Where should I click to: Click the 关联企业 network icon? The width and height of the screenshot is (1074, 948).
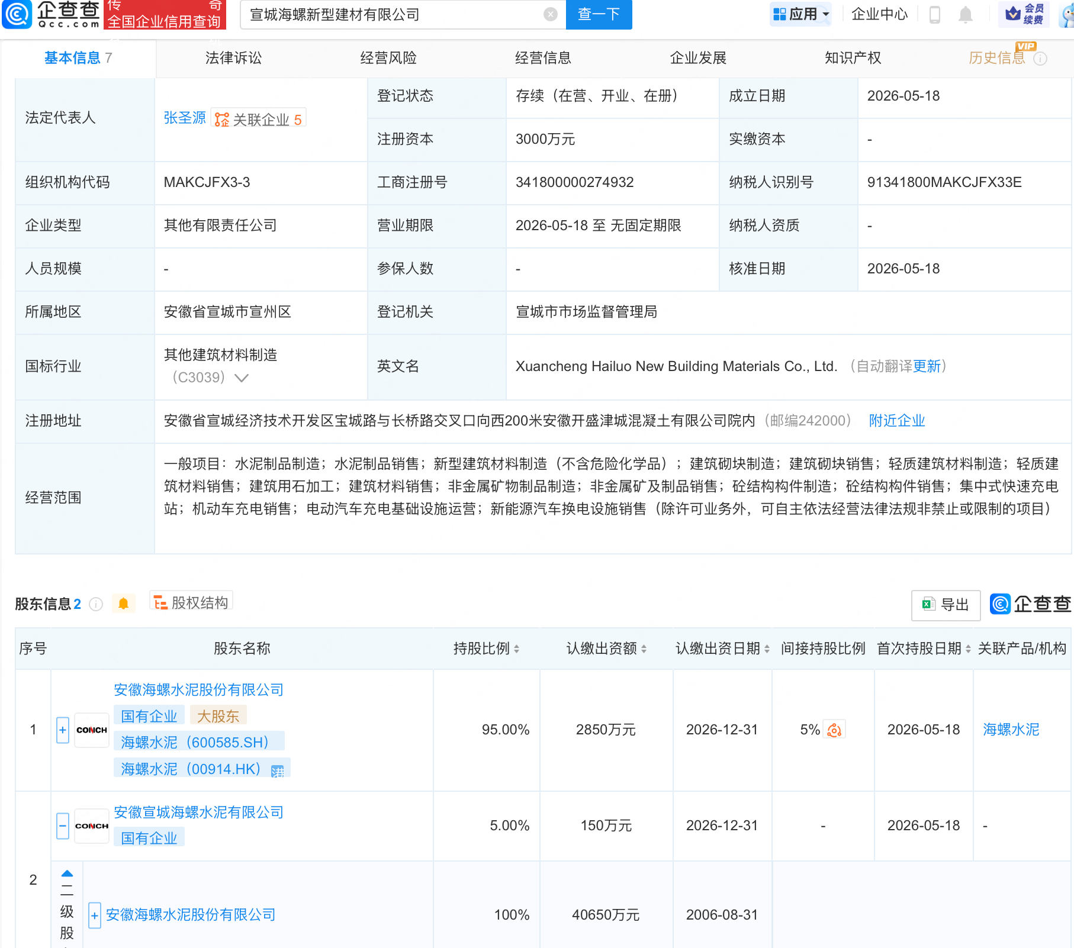(221, 120)
